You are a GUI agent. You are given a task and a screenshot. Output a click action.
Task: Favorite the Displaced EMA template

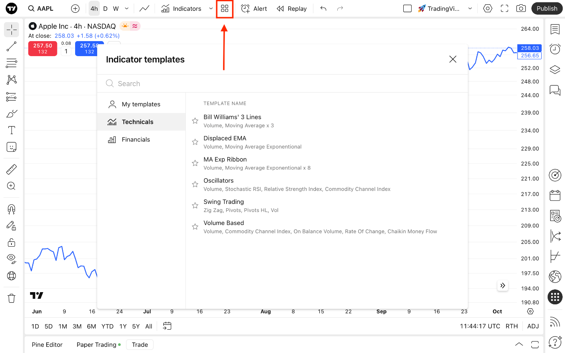[x=195, y=142]
